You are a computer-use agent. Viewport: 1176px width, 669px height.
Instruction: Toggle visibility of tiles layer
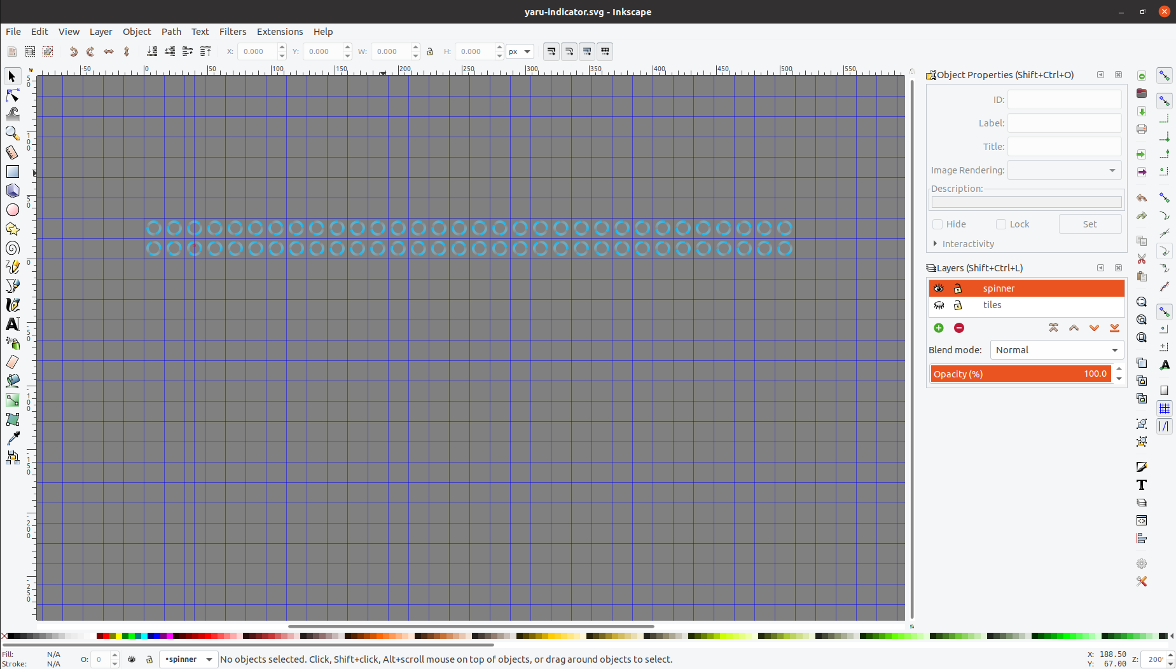pyautogui.click(x=939, y=306)
